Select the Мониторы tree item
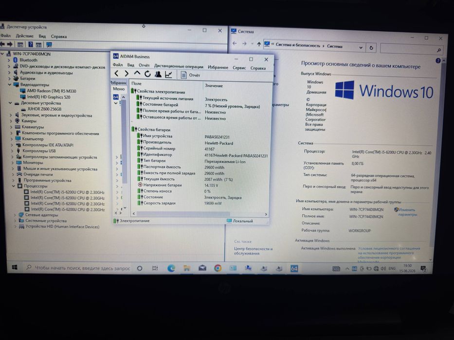 [x=33, y=163]
